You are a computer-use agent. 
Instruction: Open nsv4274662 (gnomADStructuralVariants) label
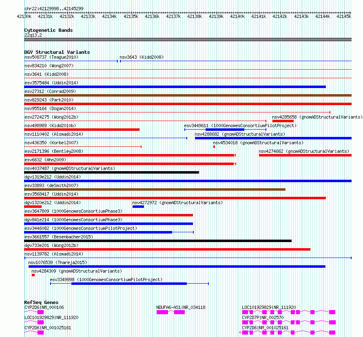(x=304, y=151)
